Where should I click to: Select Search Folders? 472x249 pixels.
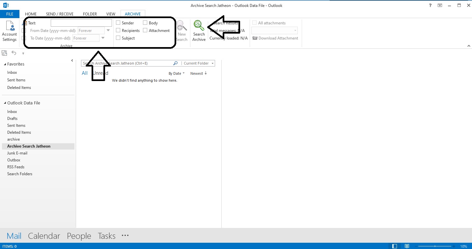[x=20, y=174]
